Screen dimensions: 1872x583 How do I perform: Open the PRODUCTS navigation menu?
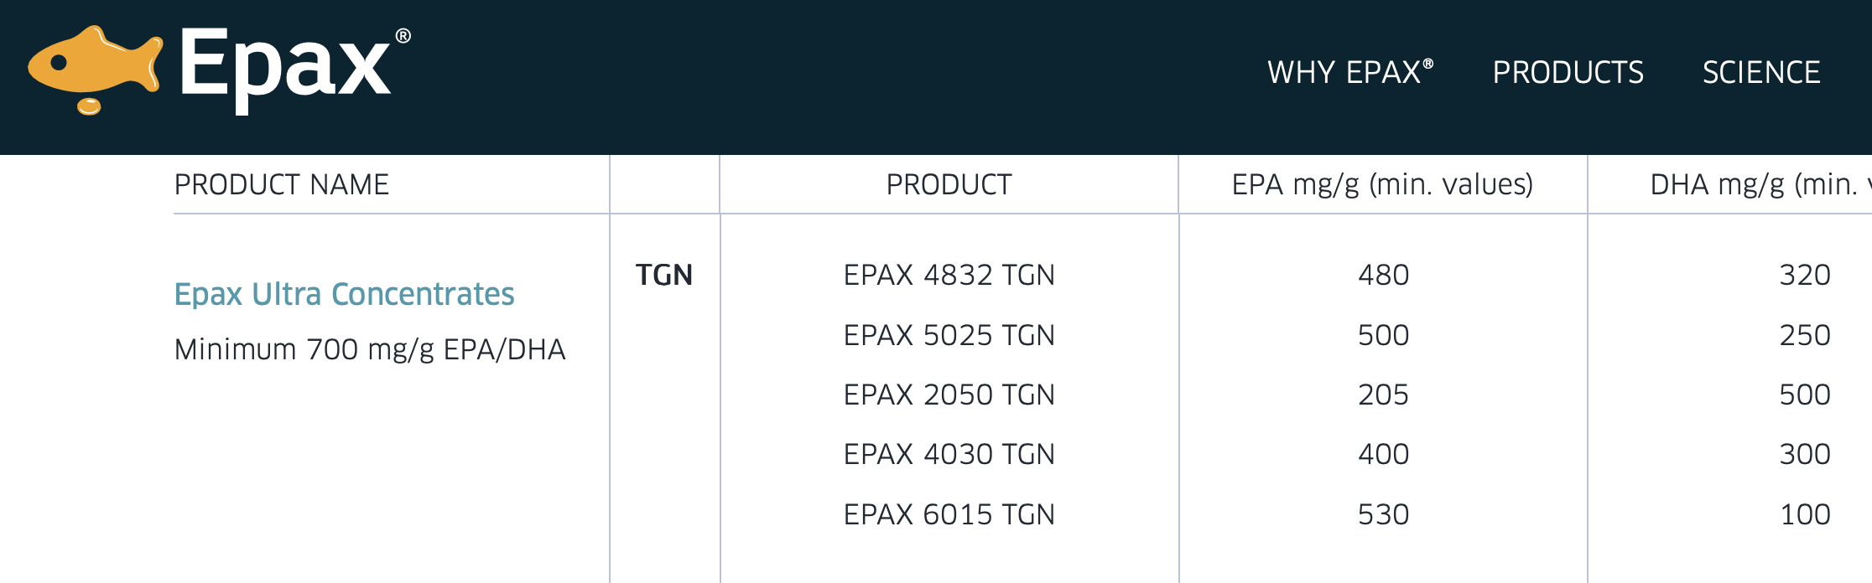[1568, 72]
